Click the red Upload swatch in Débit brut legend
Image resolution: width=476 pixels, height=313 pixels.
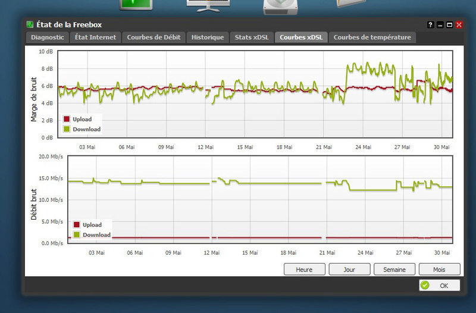[x=77, y=225]
